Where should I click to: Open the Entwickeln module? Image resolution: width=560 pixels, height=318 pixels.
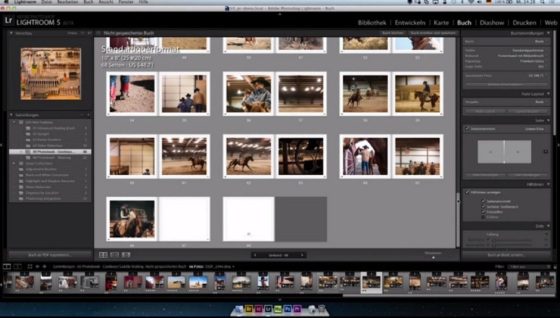[x=410, y=23]
